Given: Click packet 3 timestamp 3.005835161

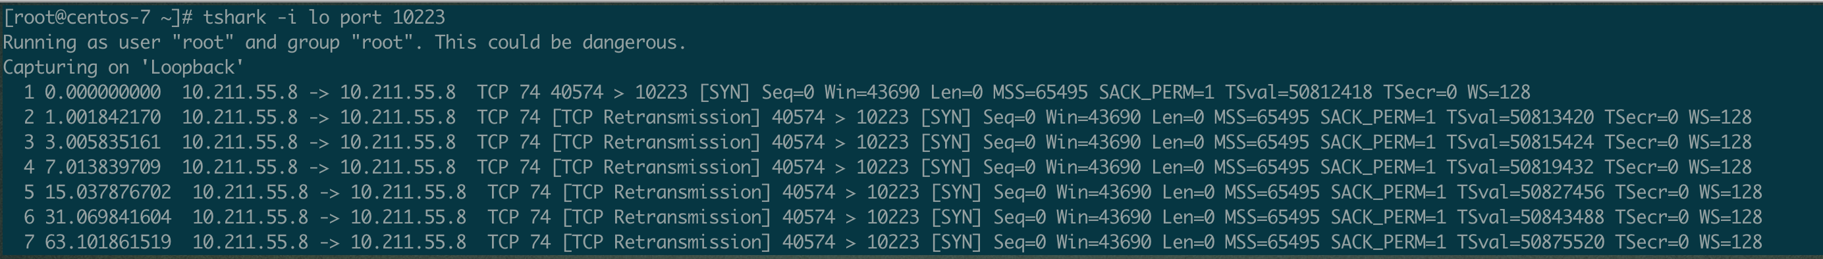Looking at the screenshot, I should [103, 143].
